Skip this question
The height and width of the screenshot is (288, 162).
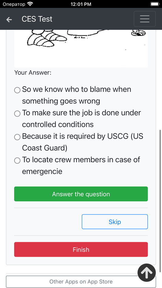click(x=115, y=222)
